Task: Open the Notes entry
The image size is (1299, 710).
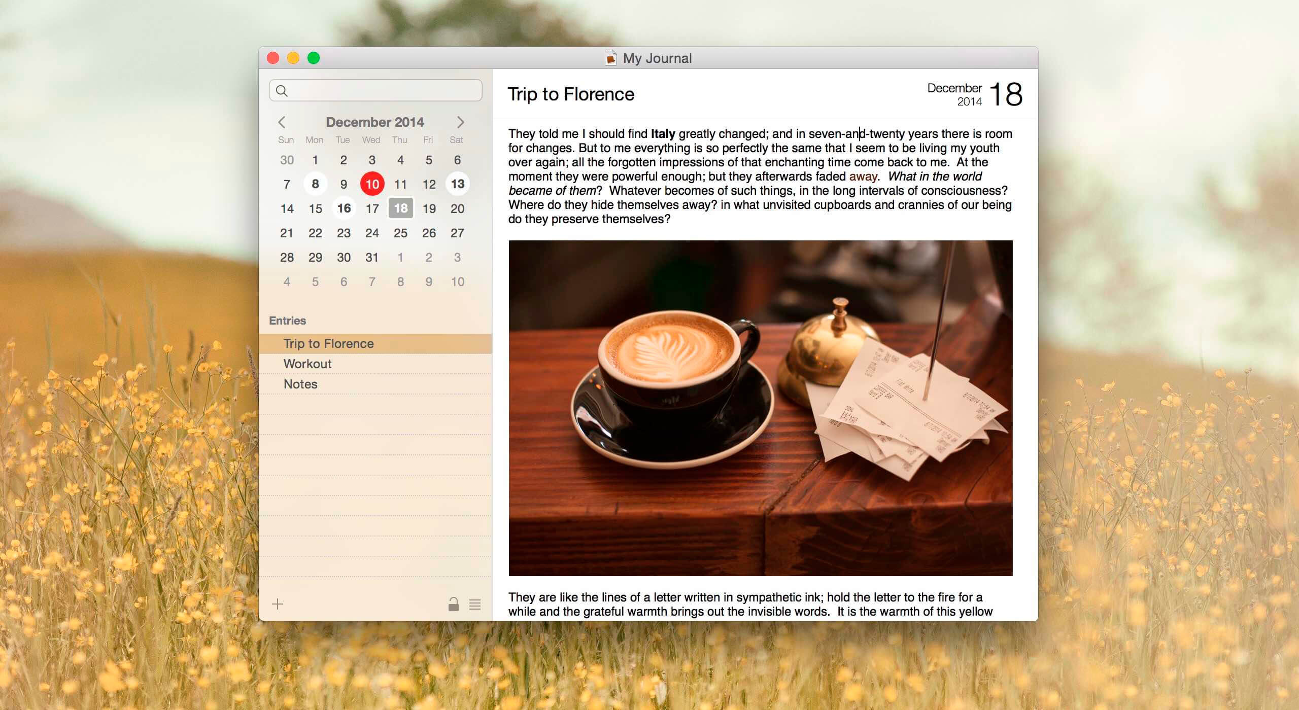Action: coord(300,384)
